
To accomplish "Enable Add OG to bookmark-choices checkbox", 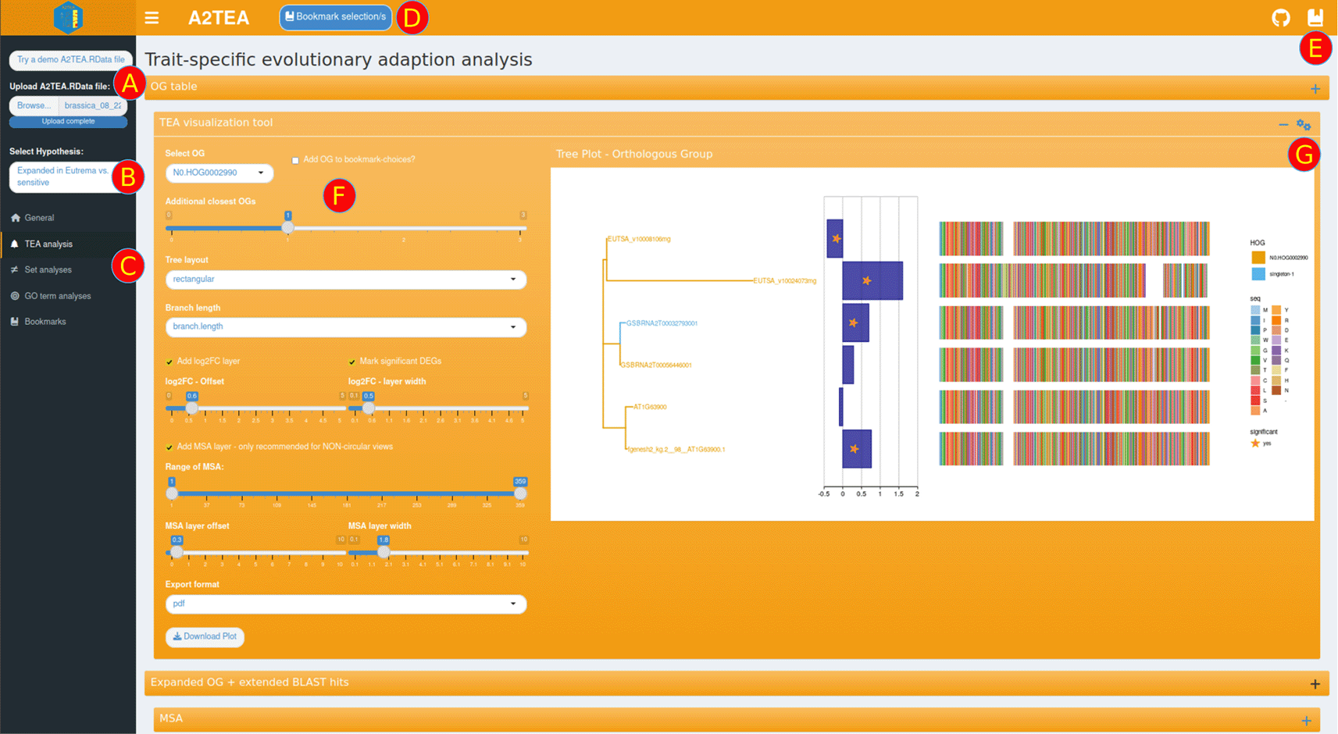I will click(x=295, y=160).
